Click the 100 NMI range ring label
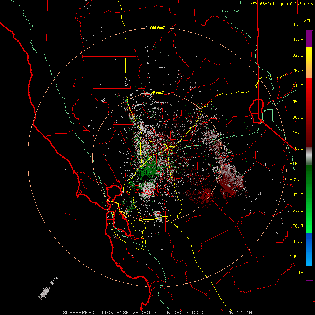This screenshot has width=315, height=315. (157, 28)
